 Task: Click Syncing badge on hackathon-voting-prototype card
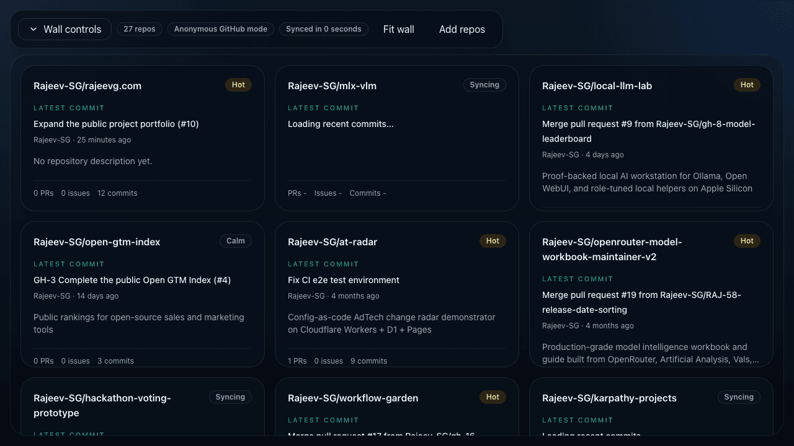tap(230, 397)
